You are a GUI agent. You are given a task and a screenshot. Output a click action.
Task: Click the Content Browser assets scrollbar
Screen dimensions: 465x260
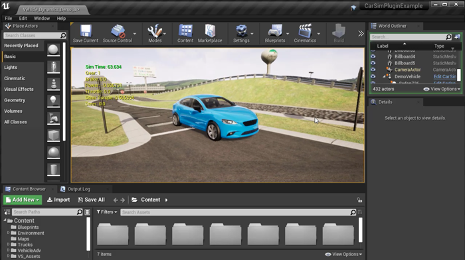coord(361,230)
